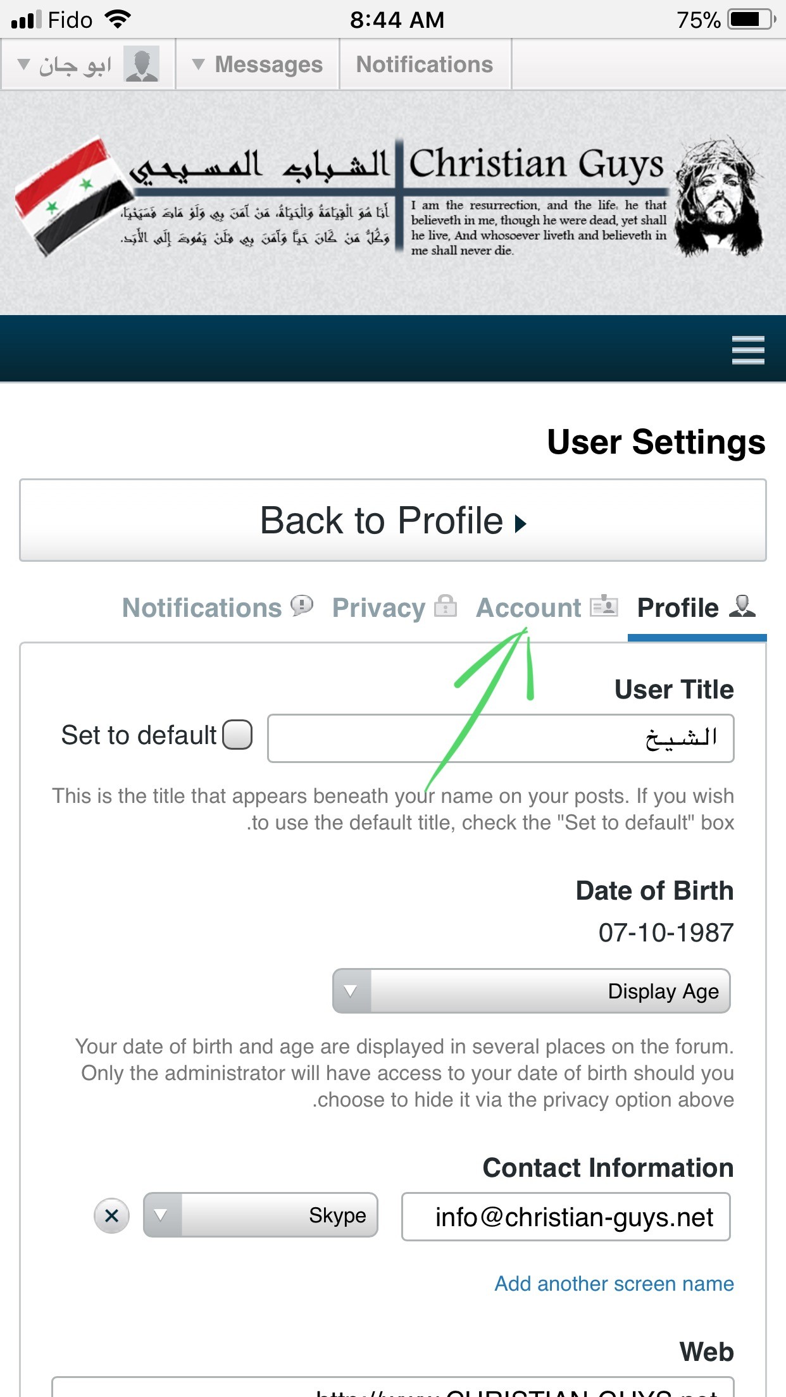Open the hamburger navigation menu
The image size is (786, 1397).
[748, 350]
